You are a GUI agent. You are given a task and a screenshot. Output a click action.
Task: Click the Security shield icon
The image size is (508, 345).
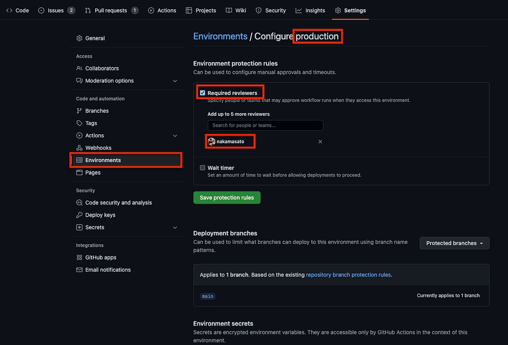(258, 10)
